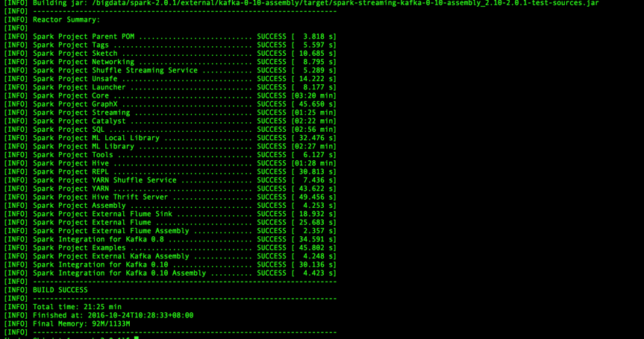
Task: Select the 'Spark Project Streaming' line
Action: (x=170, y=113)
